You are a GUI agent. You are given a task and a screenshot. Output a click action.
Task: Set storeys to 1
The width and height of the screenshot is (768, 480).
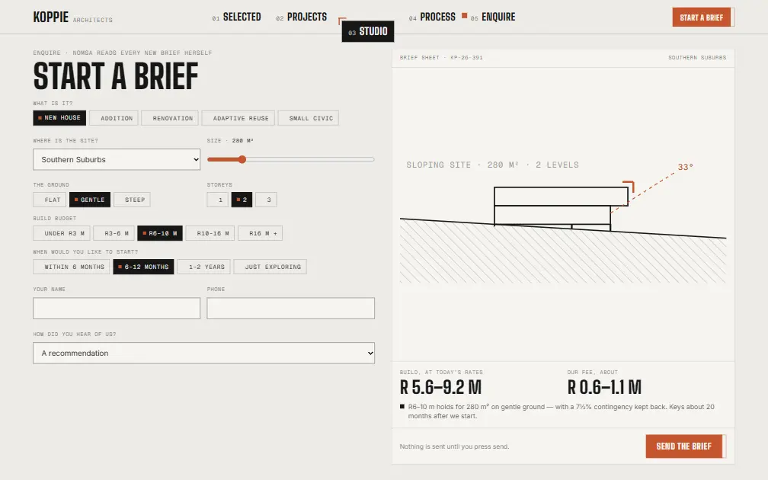[x=217, y=200]
